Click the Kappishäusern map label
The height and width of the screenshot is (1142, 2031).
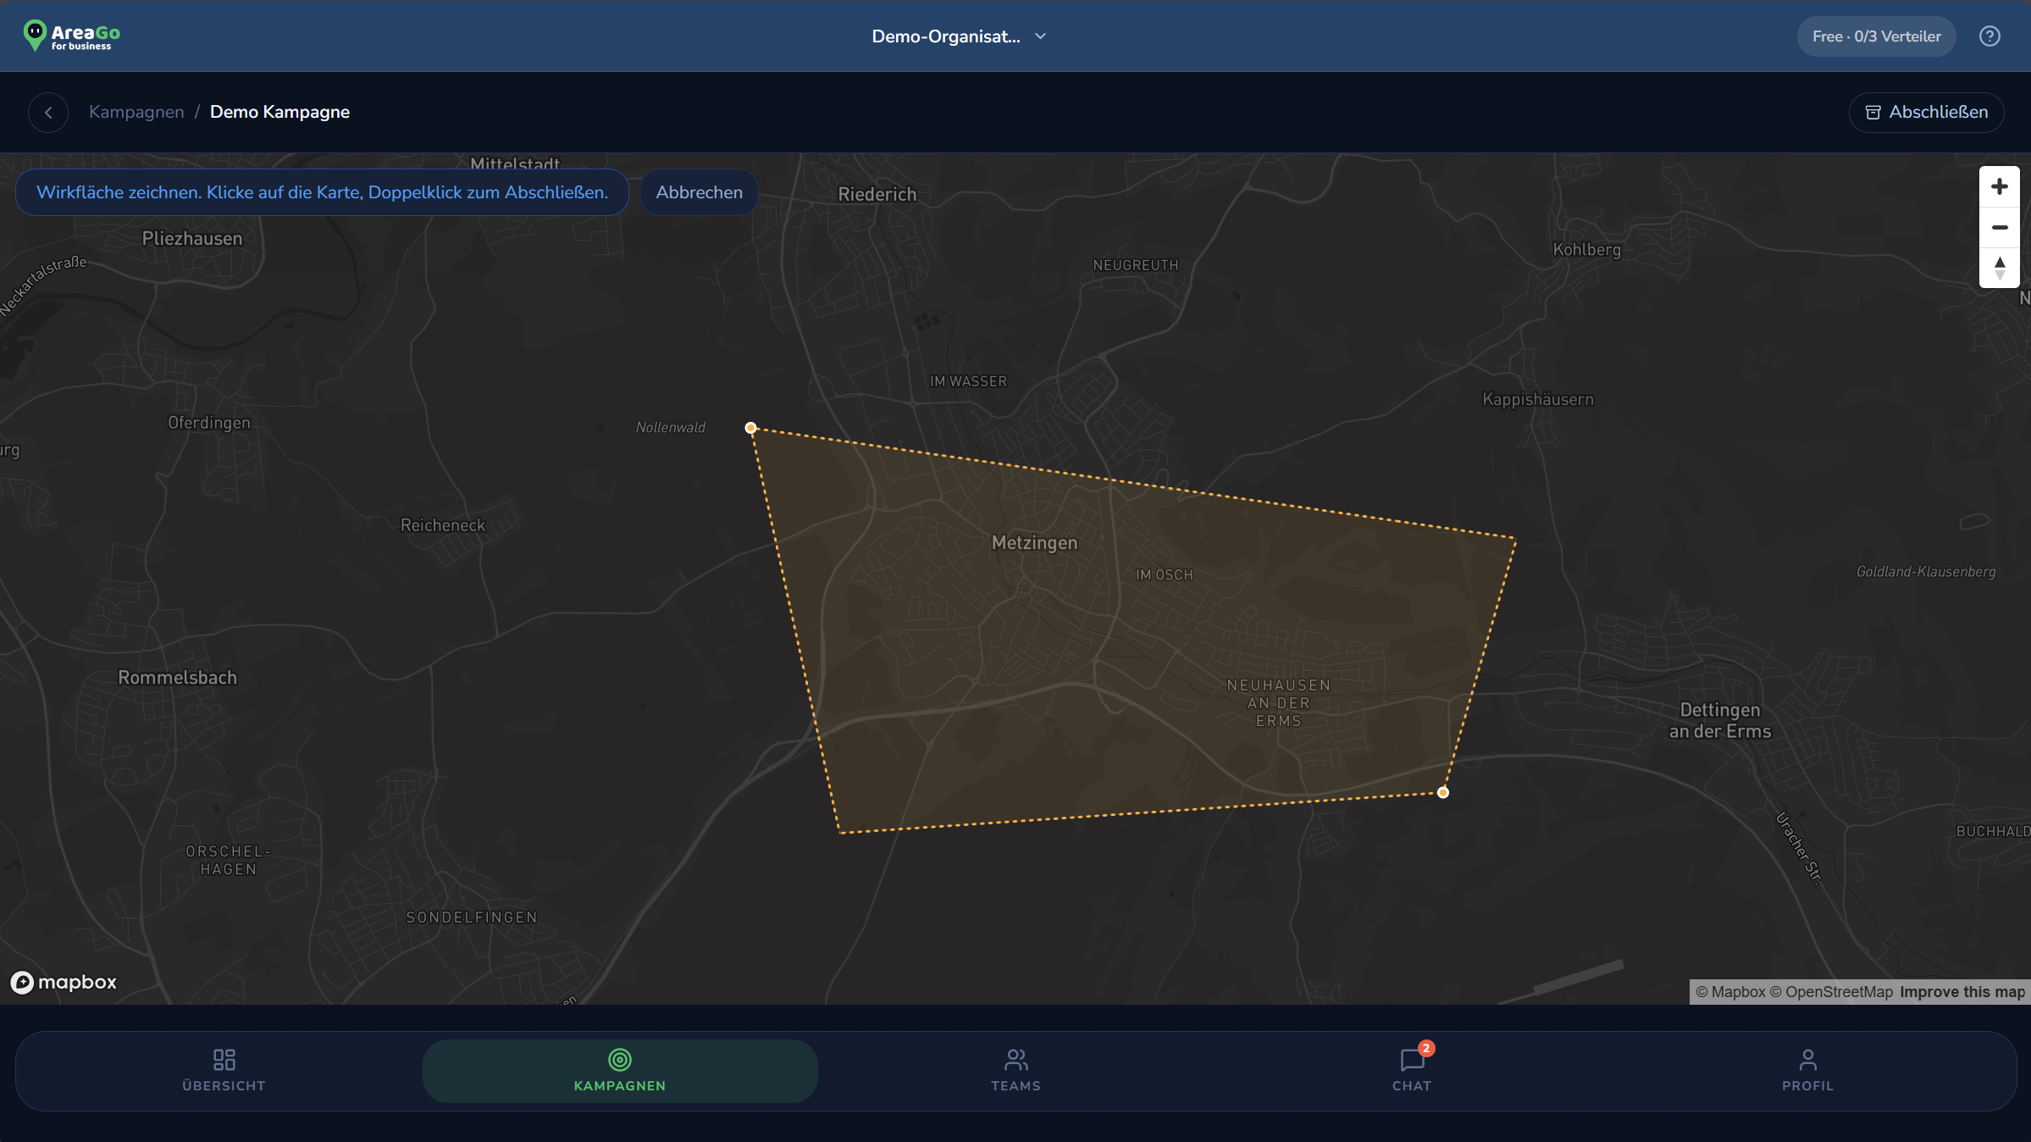1538,400
